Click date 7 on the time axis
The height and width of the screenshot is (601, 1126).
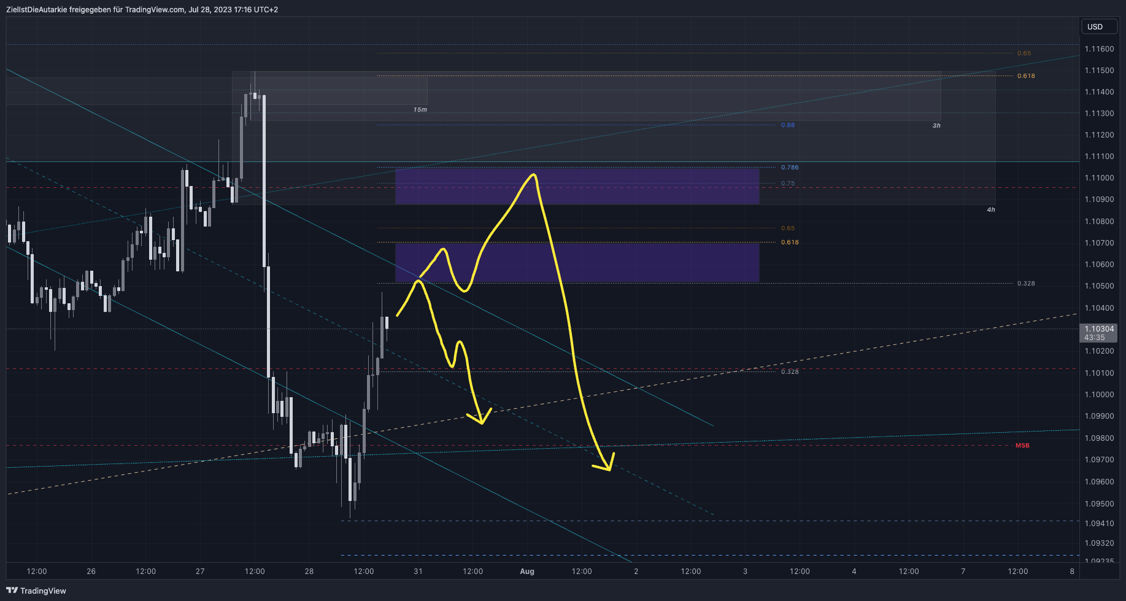tap(963, 572)
